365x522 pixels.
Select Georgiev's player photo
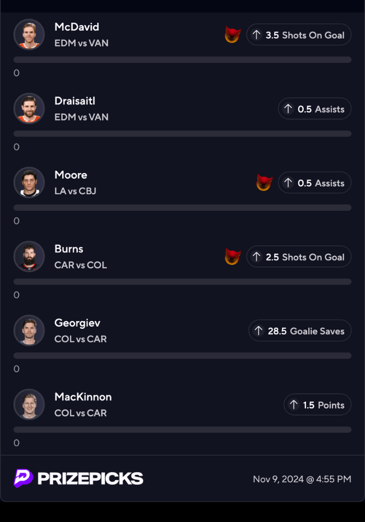29,331
